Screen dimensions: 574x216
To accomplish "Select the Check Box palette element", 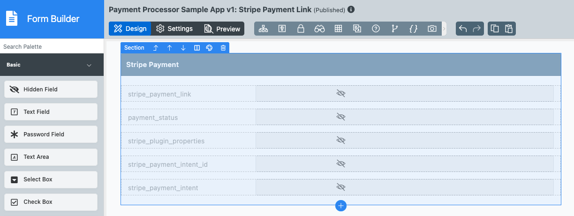I will [x=51, y=202].
